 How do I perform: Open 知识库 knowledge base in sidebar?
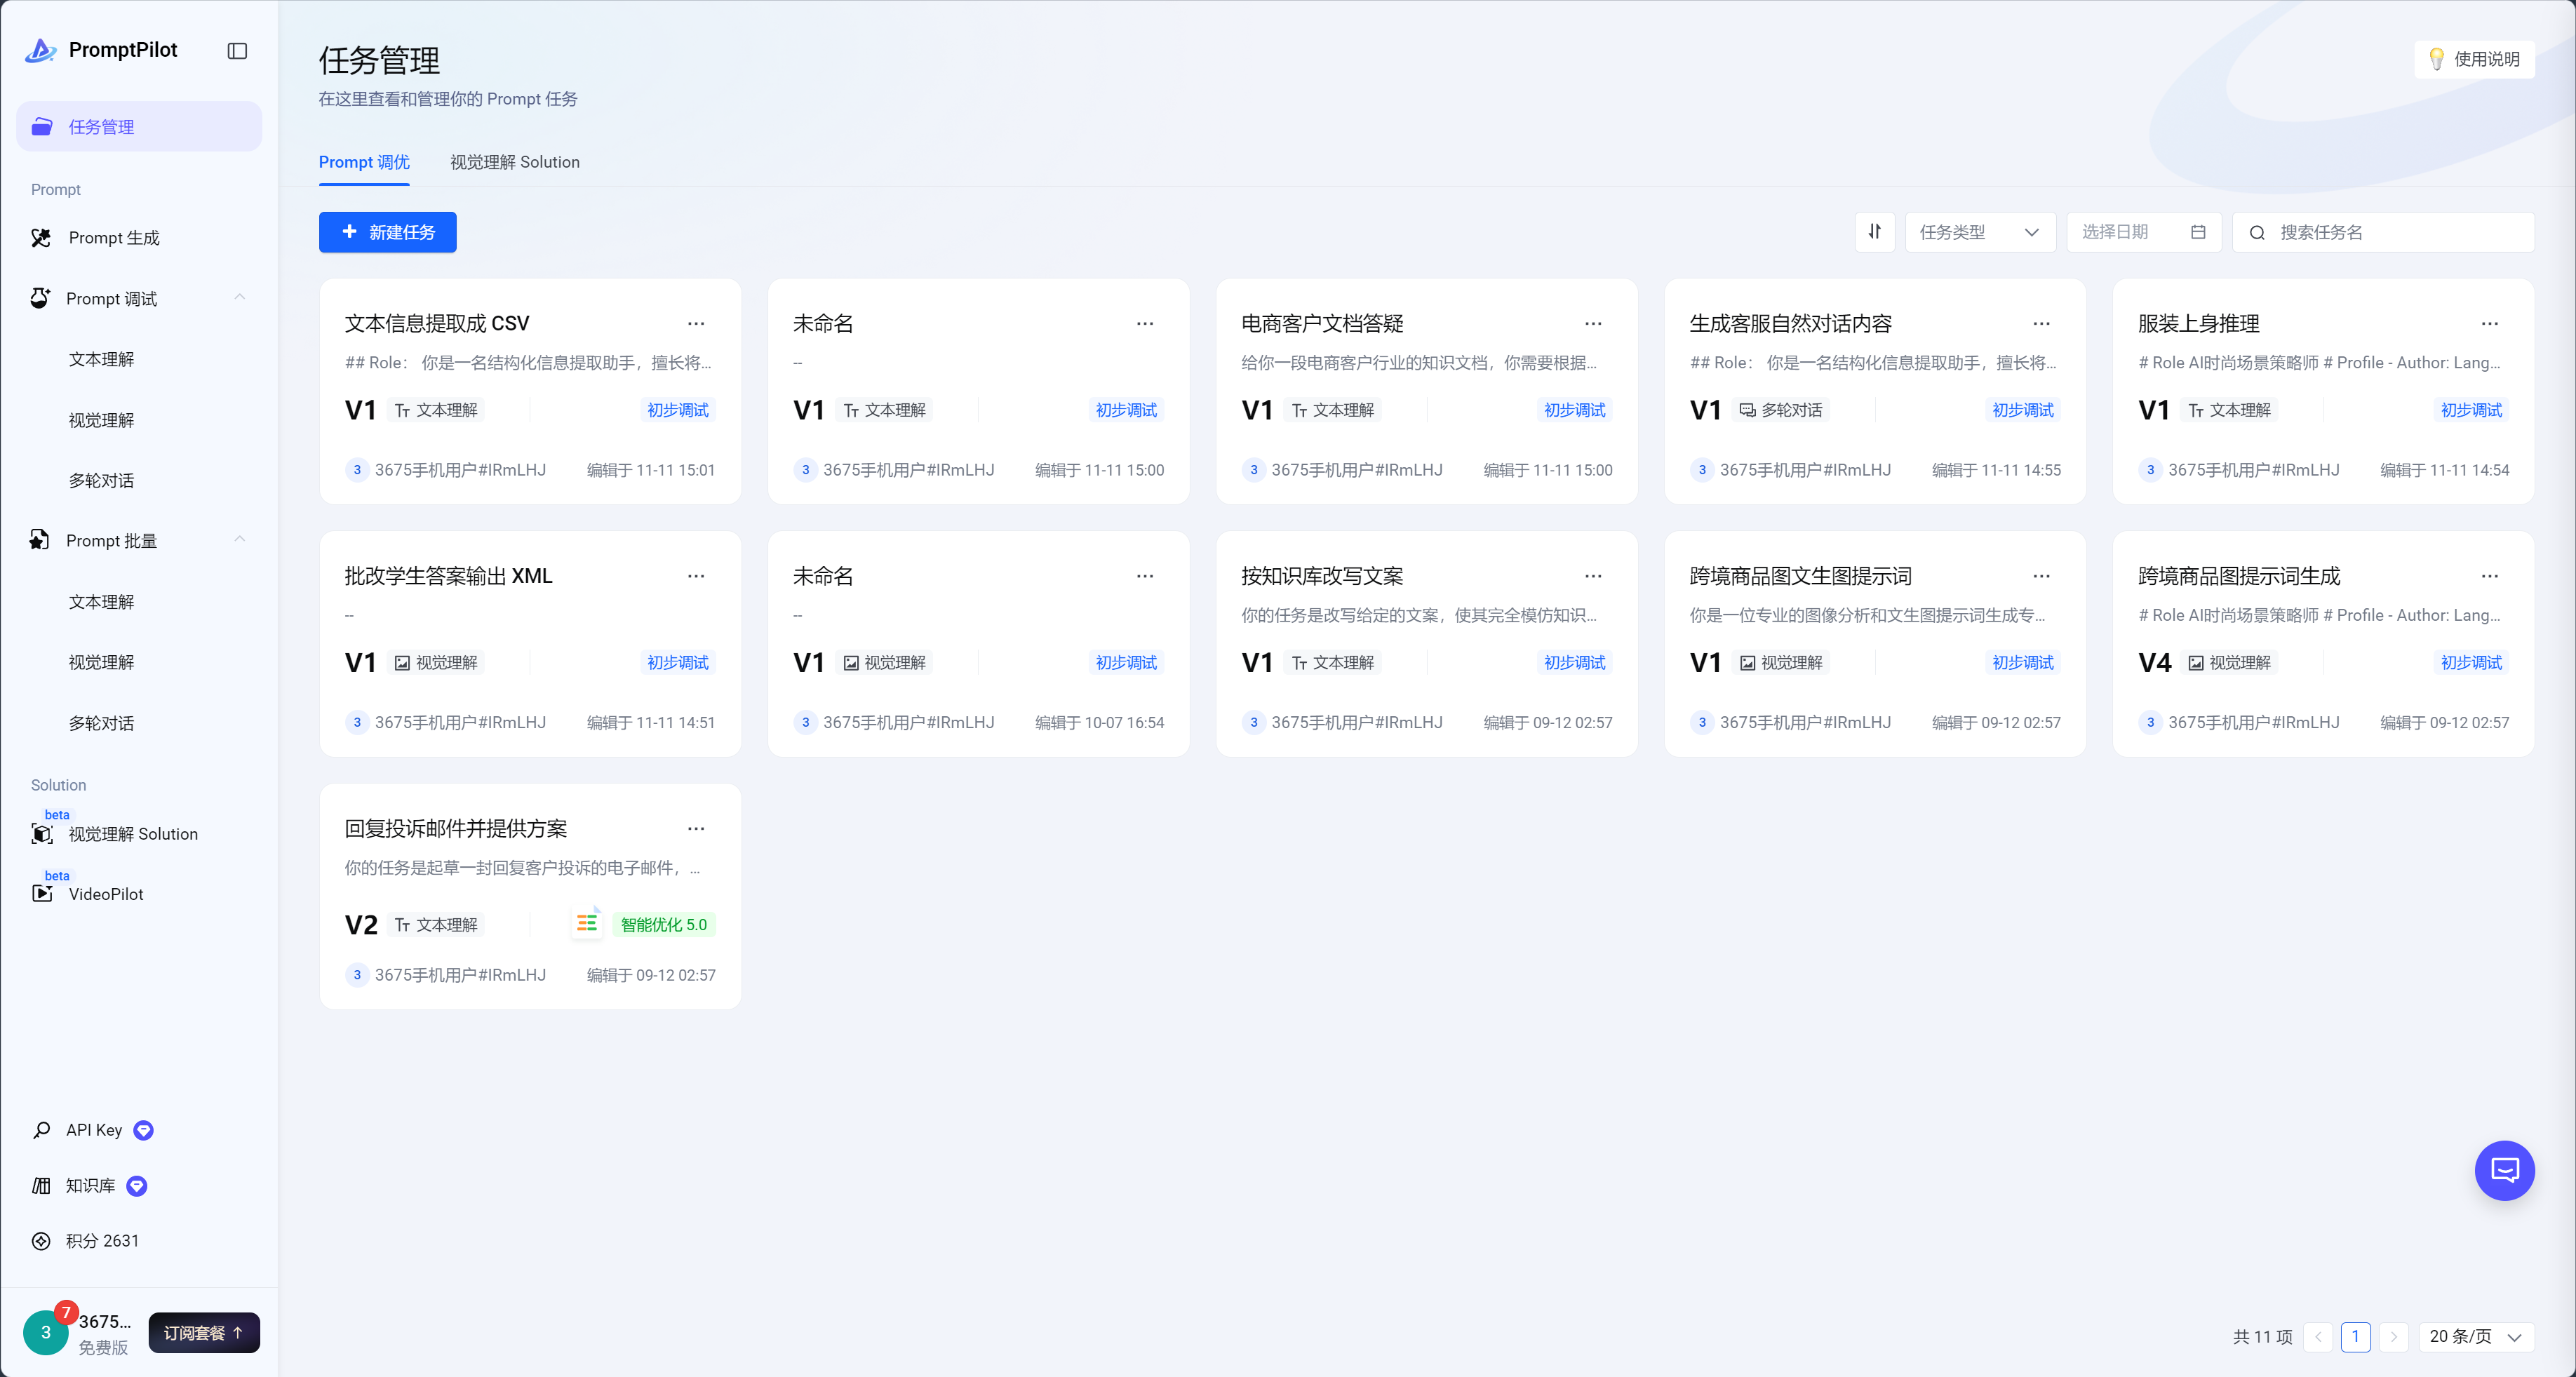pos(90,1185)
